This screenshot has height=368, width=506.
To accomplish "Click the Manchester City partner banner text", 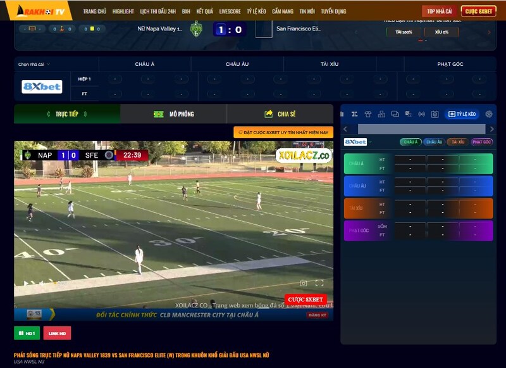I will (177, 315).
